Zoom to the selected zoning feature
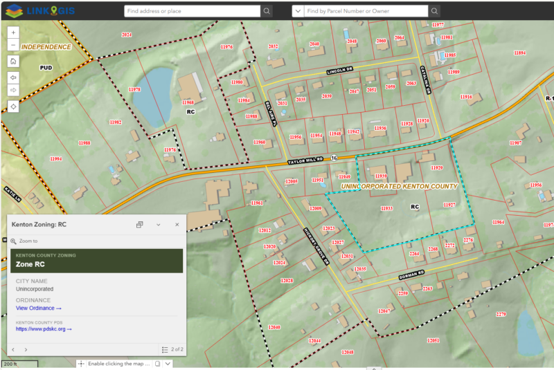This screenshot has height=370, width=554. click(28, 241)
